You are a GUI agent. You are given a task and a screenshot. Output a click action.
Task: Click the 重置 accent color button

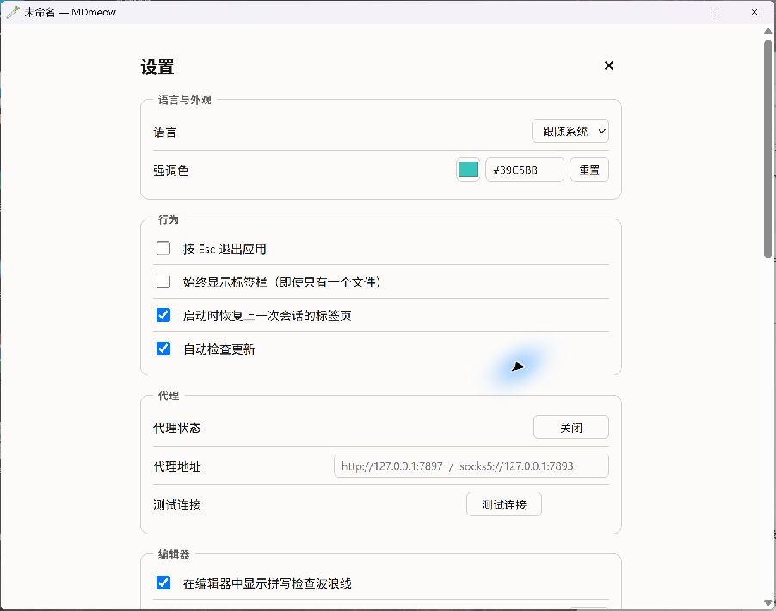click(x=589, y=170)
